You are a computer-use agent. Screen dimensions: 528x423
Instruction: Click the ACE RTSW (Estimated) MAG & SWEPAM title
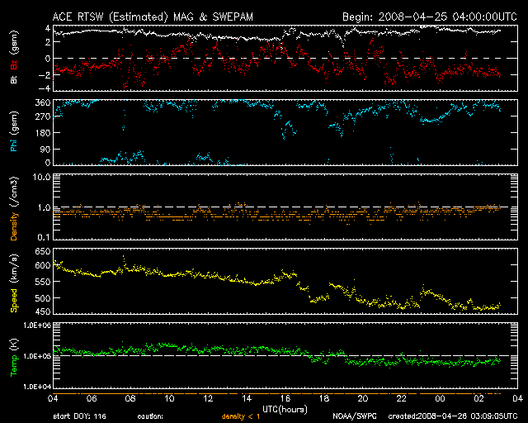coord(140,17)
